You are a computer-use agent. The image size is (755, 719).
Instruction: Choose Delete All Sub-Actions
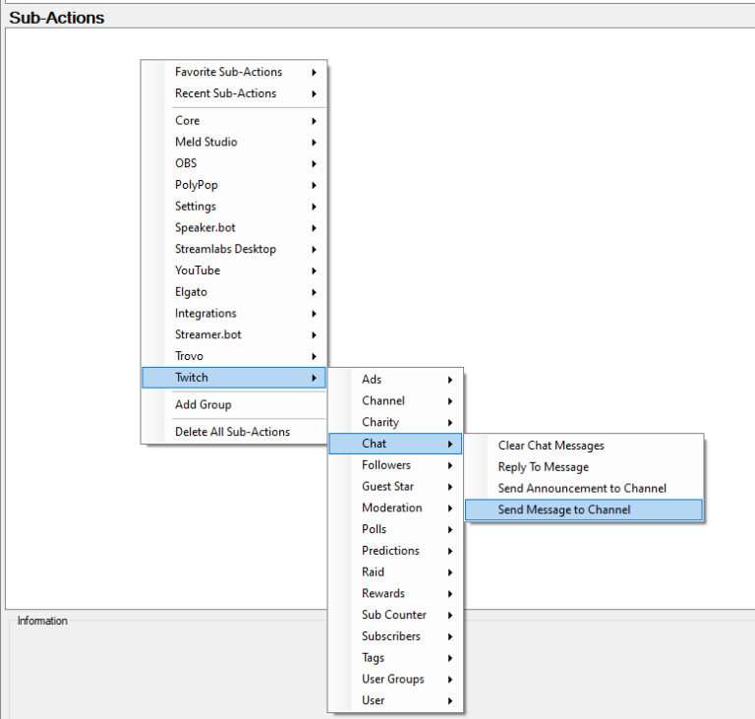232,432
